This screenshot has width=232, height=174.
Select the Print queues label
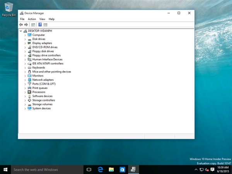click(x=40, y=88)
